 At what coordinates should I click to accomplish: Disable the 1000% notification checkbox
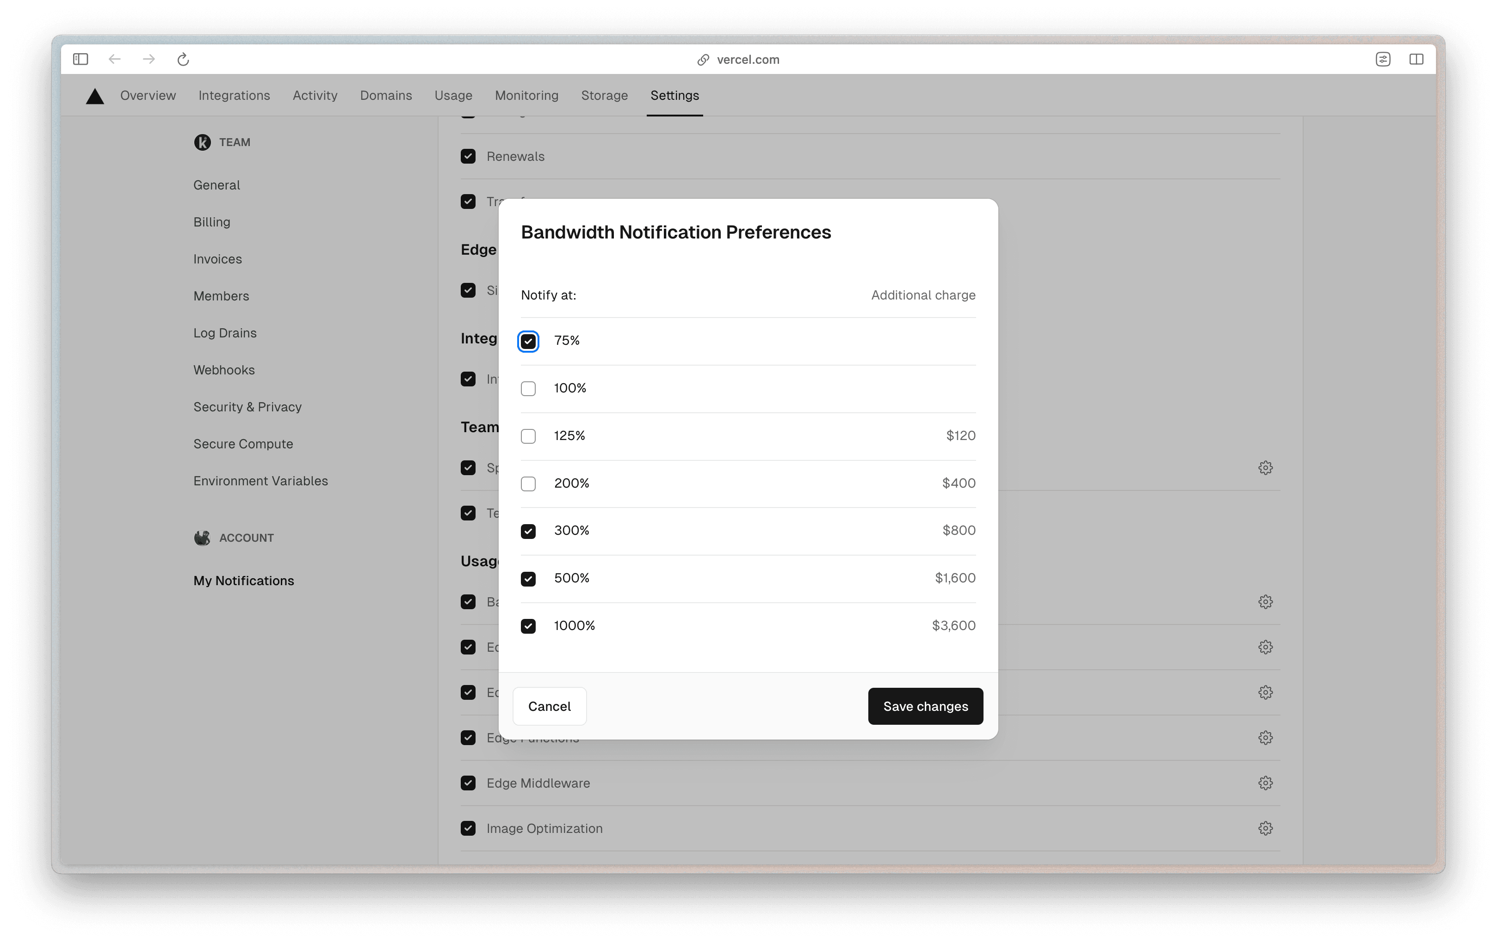point(528,626)
